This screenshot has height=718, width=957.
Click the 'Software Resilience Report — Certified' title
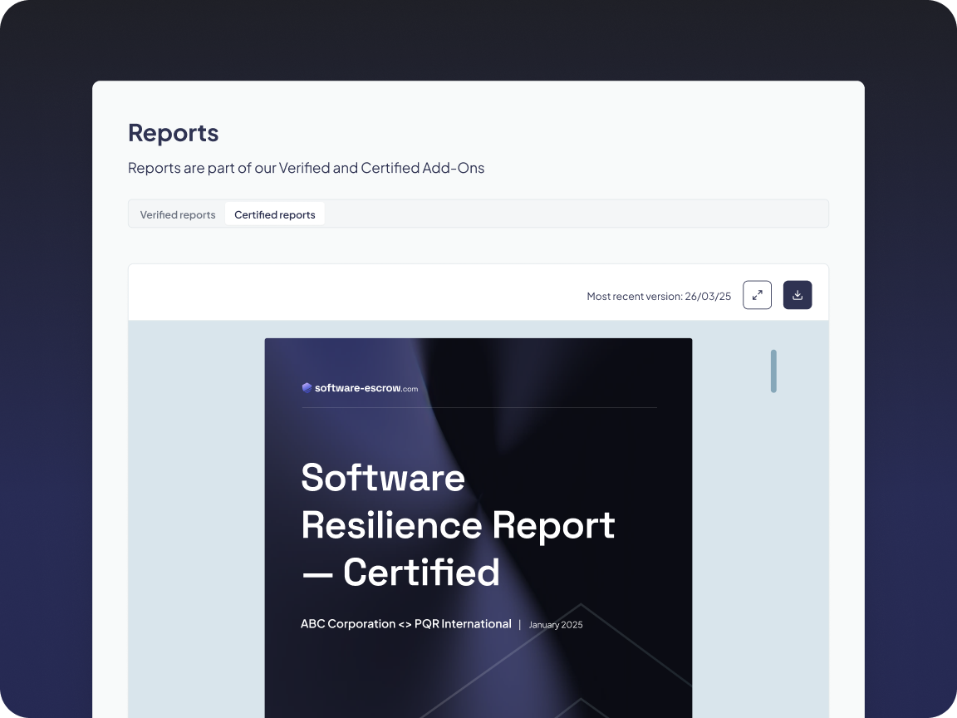[458, 525]
